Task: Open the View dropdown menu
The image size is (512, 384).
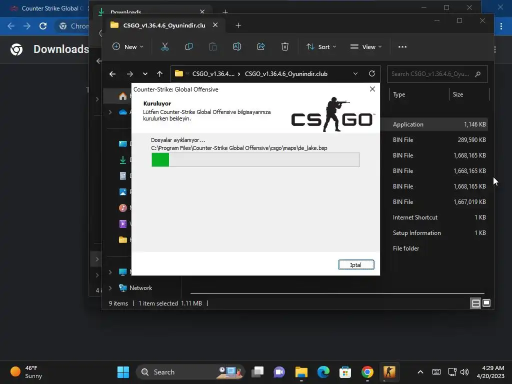Action: [365, 46]
